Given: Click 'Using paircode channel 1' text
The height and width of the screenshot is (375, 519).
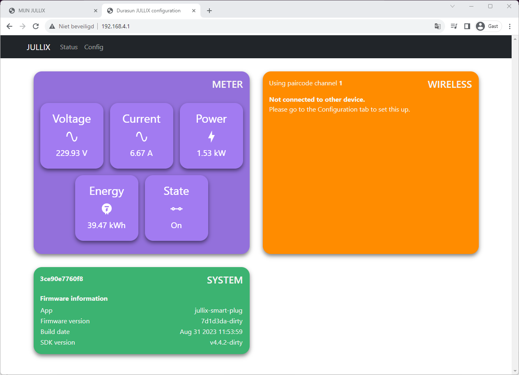Looking at the screenshot, I should click(305, 83).
